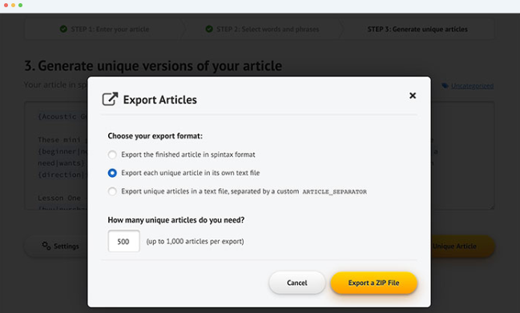Click the Step 1 green checkmark icon
Viewport: 520px width, 313px height.
[x=63, y=29]
